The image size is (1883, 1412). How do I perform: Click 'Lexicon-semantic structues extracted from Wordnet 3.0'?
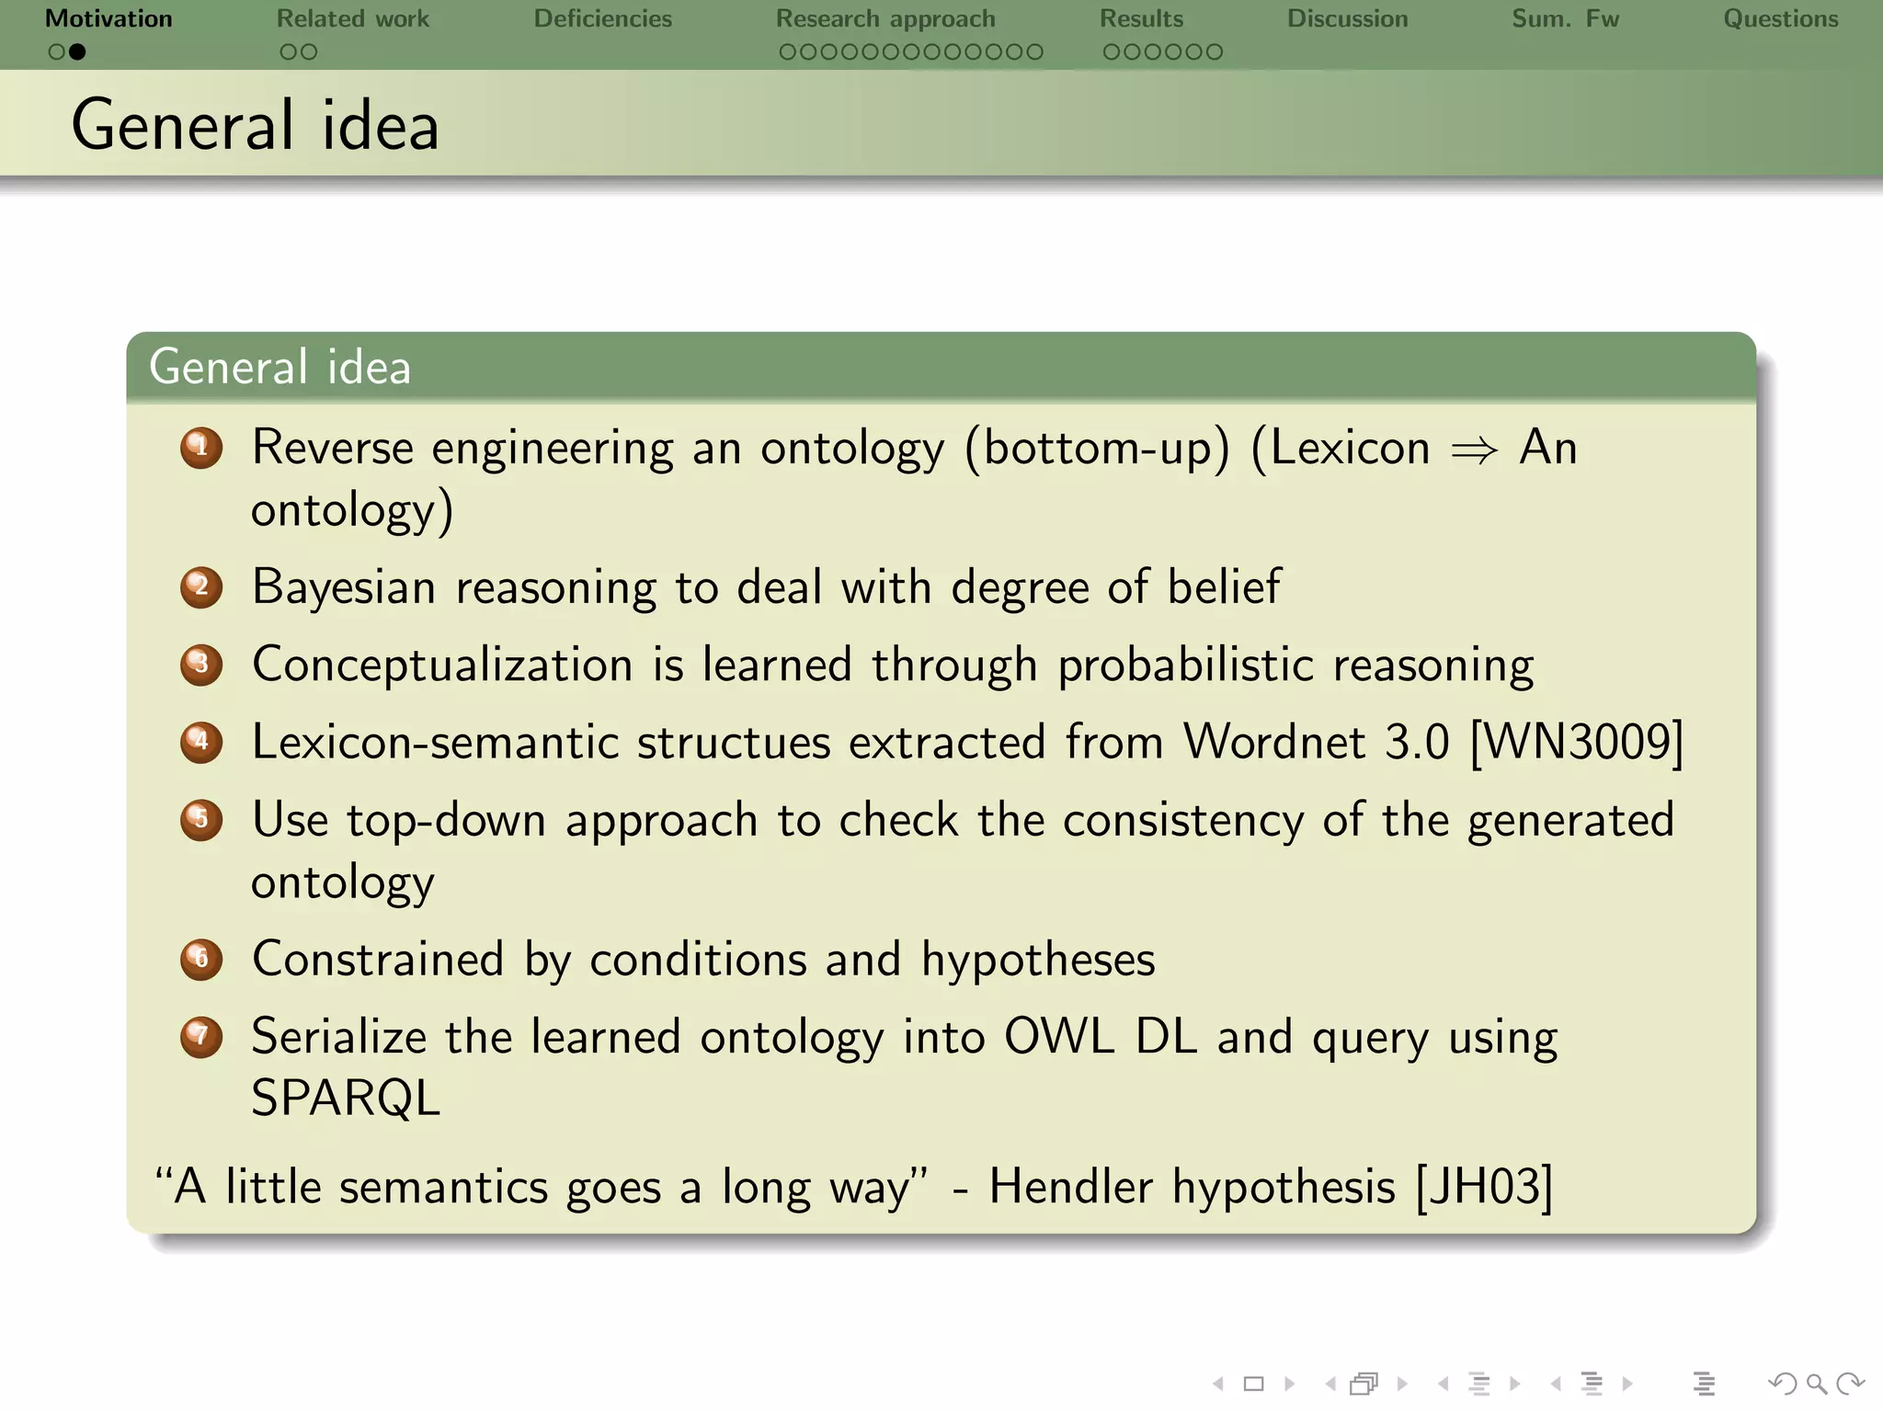click(850, 742)
